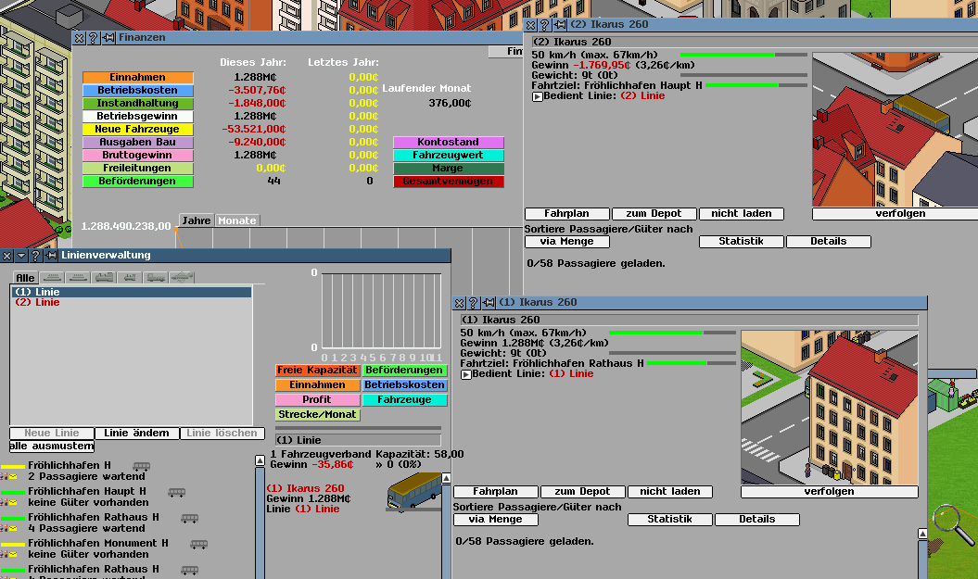The width and height of the screenshot is (978, 579).
Task: Expand 'Bedient Linie: (1) Linie' arrow
Action: click(466, 374)
